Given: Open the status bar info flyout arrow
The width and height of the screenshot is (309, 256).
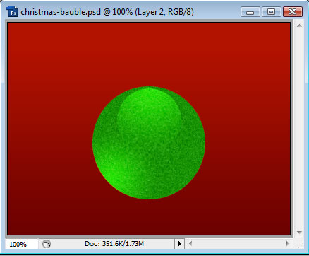Looking at the screenshot, I should (179, 244).
